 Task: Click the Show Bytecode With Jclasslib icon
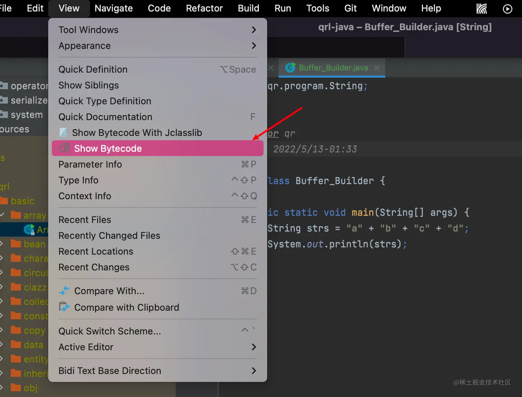(63, 133)
